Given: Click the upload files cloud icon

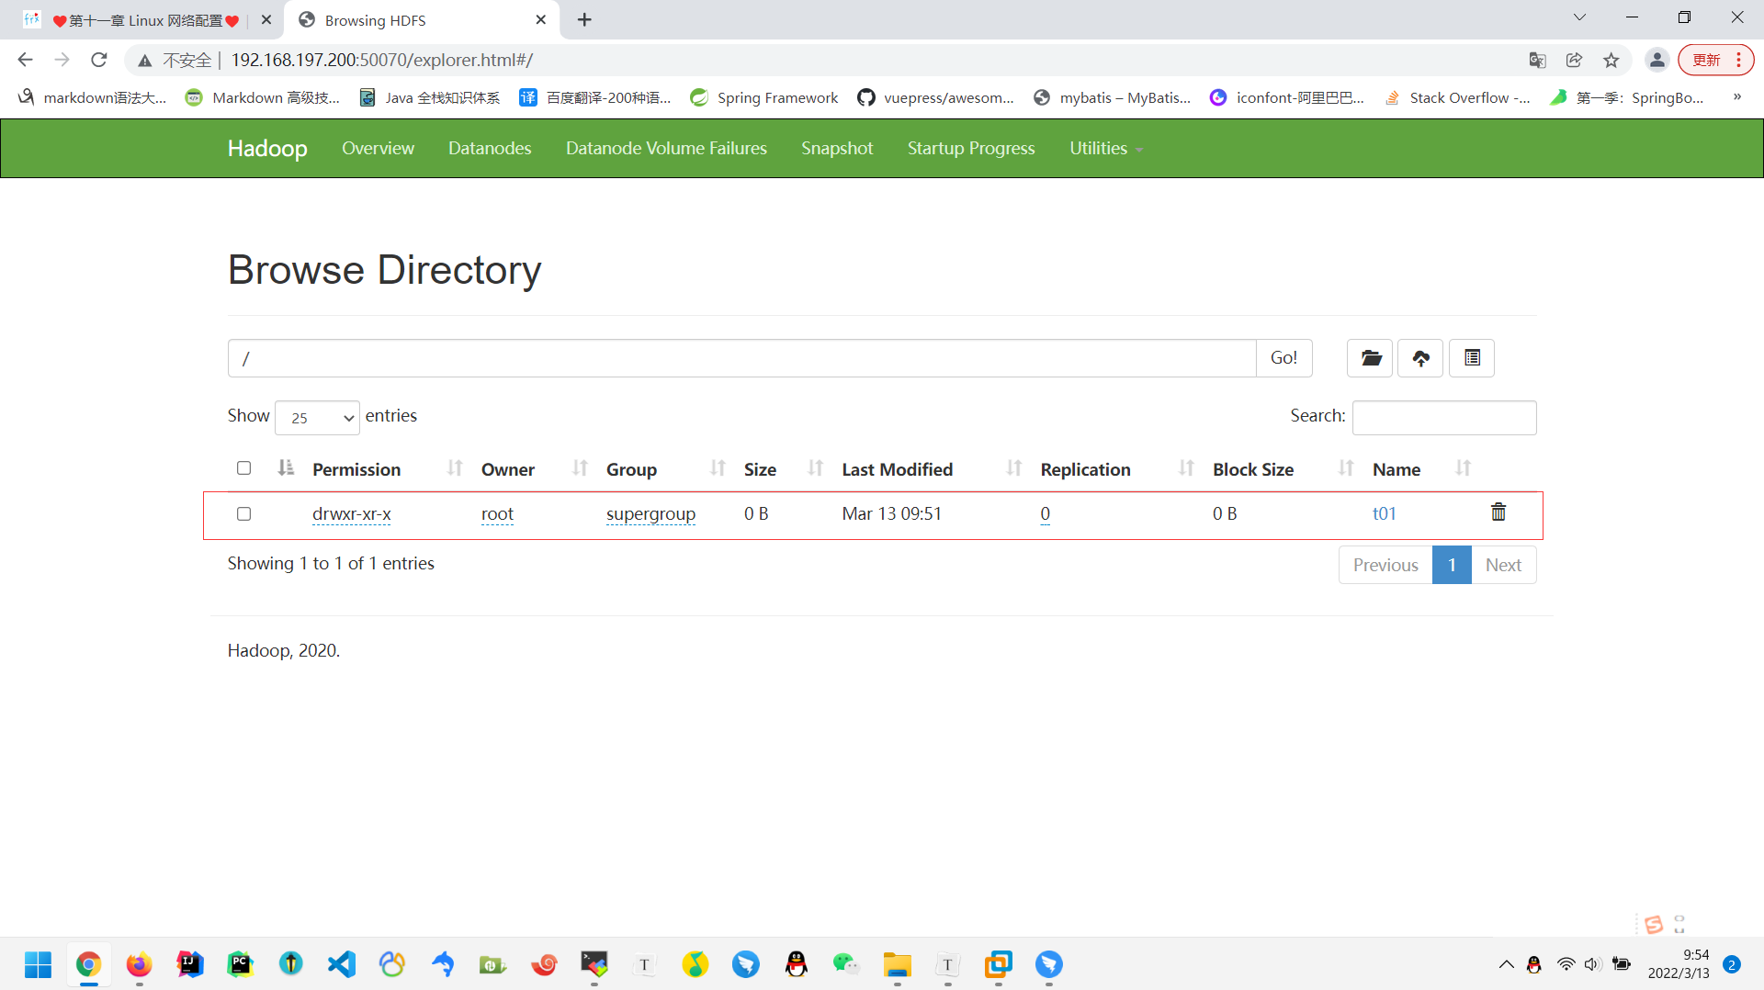Looking at the screenshot, I should coord(1420,358).
